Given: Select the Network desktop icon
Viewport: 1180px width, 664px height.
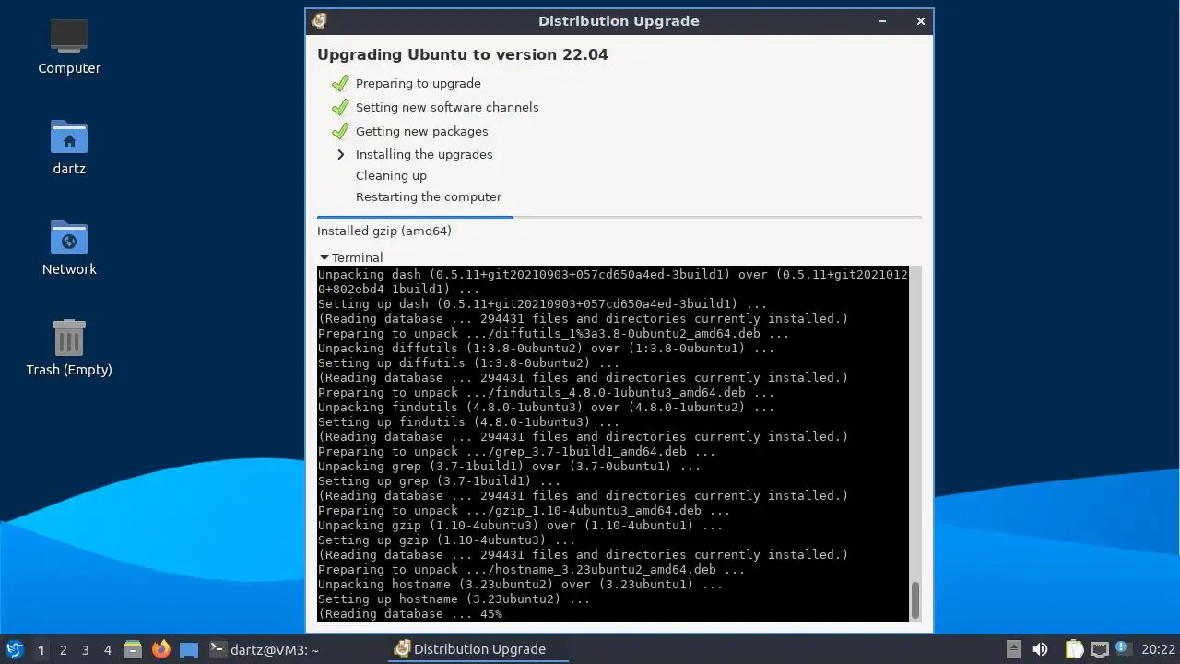Looking at the screenshot, I should [69, 247].
